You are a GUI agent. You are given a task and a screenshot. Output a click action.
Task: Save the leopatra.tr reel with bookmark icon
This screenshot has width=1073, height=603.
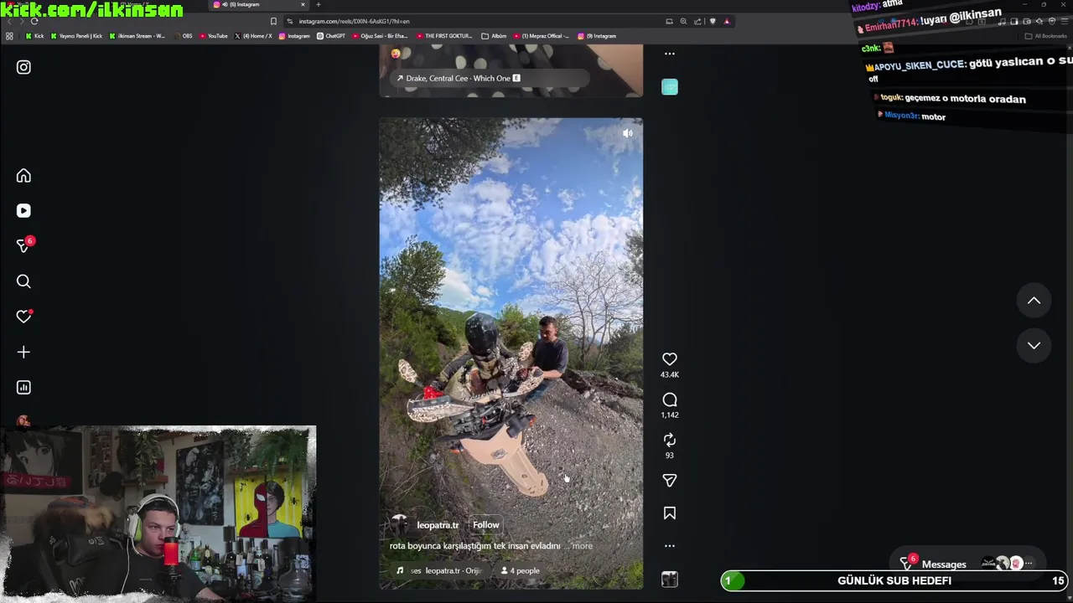(x=669, y=513)
